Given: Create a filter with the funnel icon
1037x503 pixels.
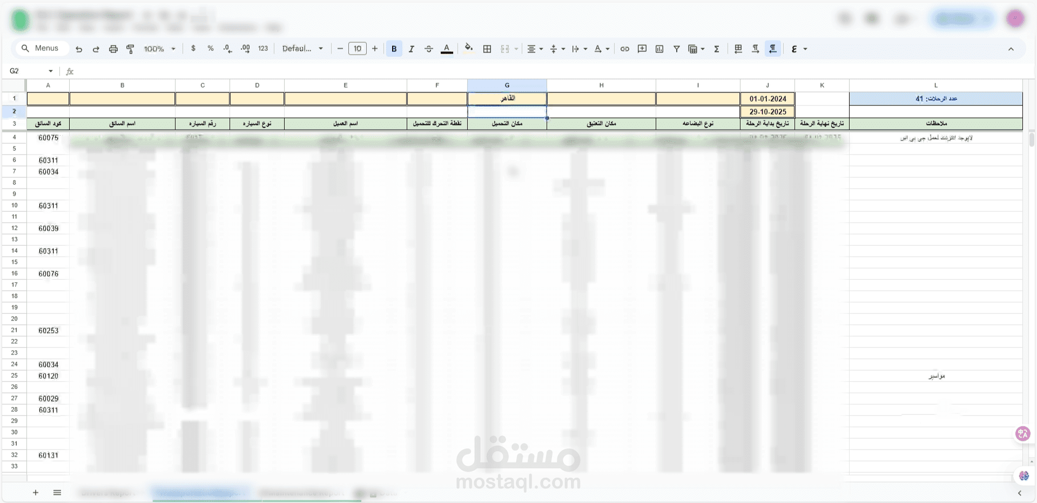Looking at the screenshot, I should 677,49.
